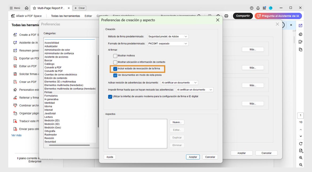Go to the Home icon
The width and height of the screenshot is (312, 172).
pos(26,8)
